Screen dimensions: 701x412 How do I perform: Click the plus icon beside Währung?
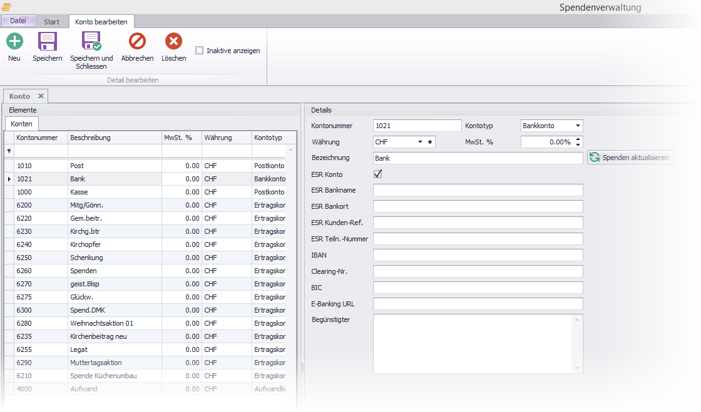(430, 143)
